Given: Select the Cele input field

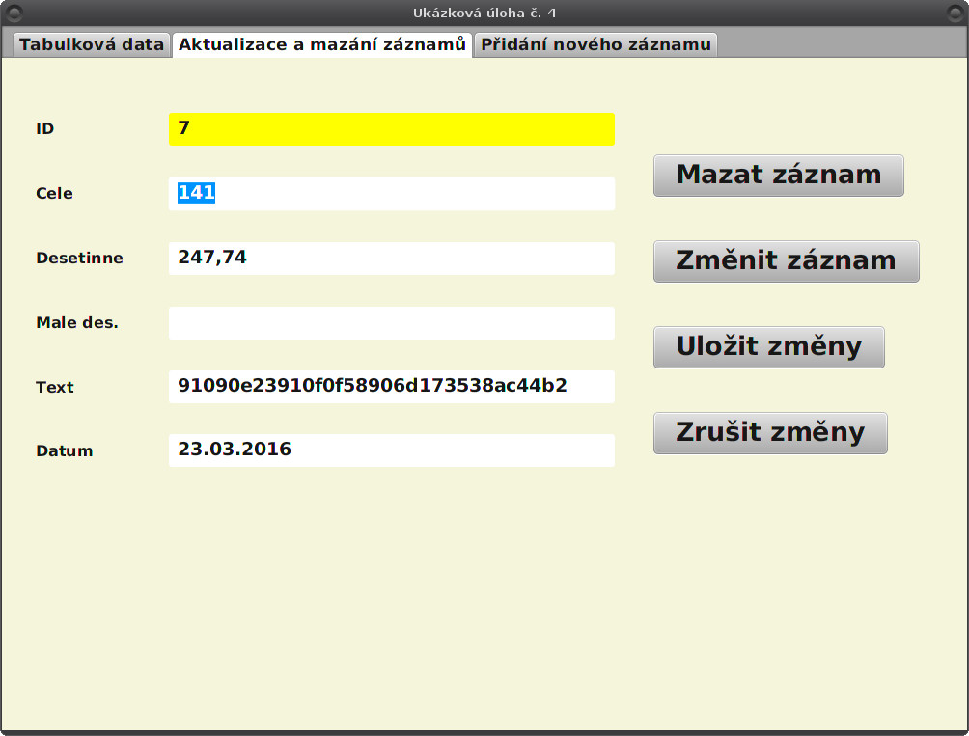Looking at the screenshot, I should pos(392,193).
